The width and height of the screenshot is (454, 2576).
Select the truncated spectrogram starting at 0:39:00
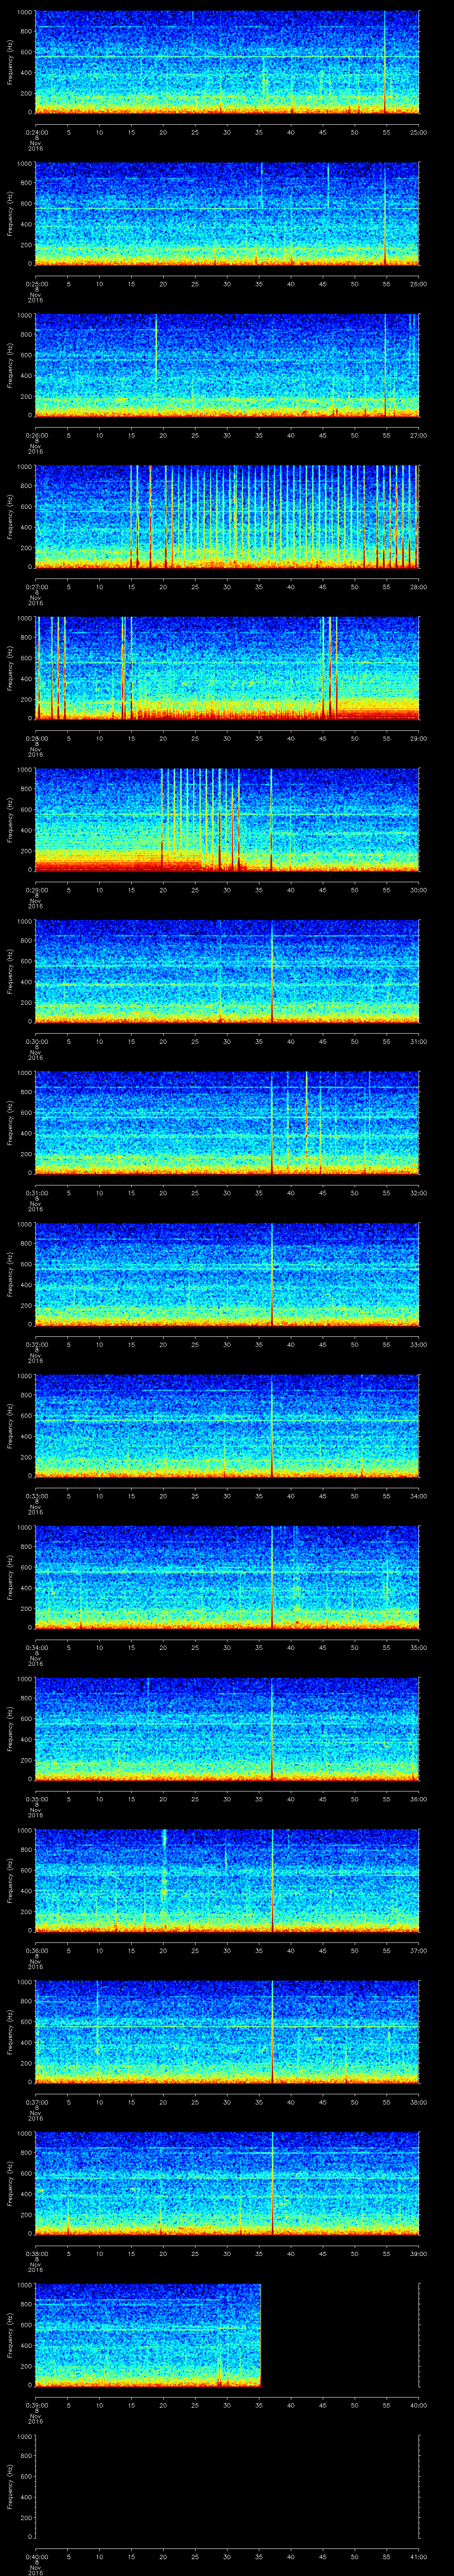[x=148, y=2334]
